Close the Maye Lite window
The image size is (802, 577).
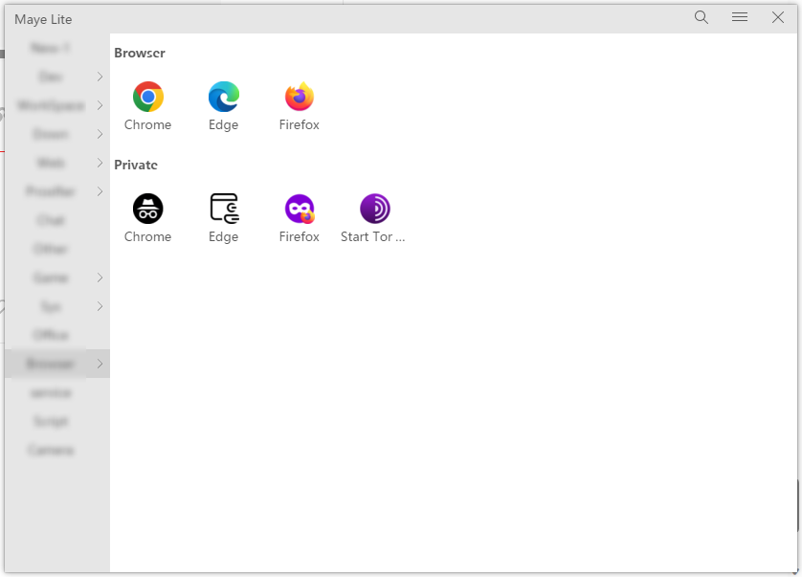click(x=778, y=17)
